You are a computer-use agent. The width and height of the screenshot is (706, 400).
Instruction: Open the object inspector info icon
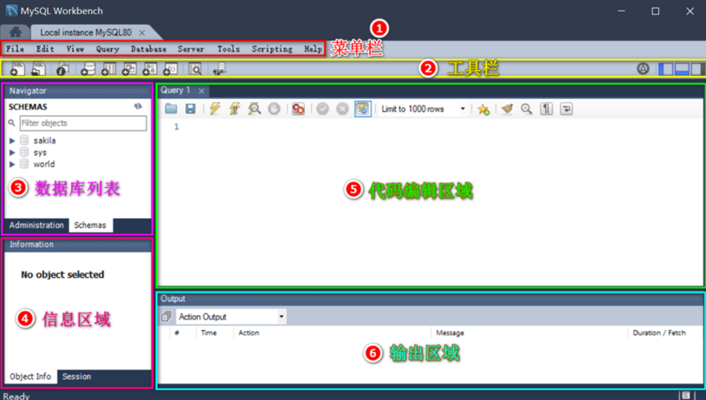(62, 69)
